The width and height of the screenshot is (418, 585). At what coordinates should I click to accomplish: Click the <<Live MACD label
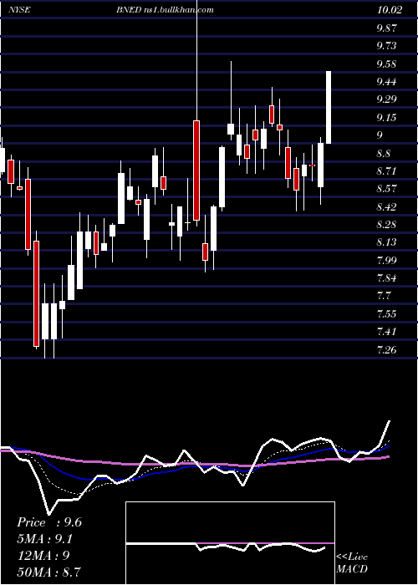(x=352, y=563)
